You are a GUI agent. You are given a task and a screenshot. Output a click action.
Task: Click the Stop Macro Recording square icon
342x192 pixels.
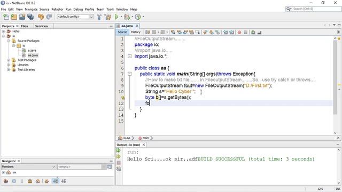[x=246, y=32]
